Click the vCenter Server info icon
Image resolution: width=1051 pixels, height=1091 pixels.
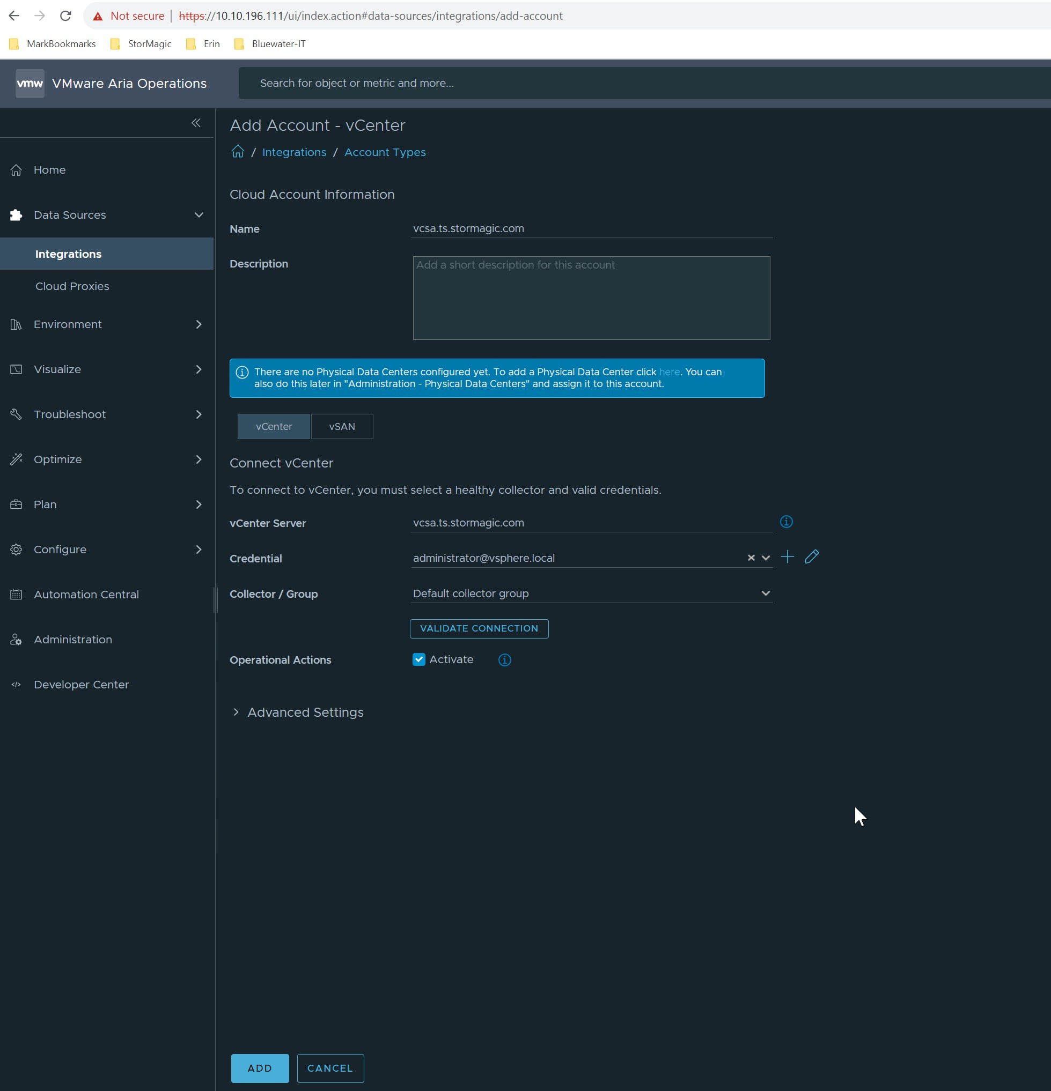[x=786, y=522]
